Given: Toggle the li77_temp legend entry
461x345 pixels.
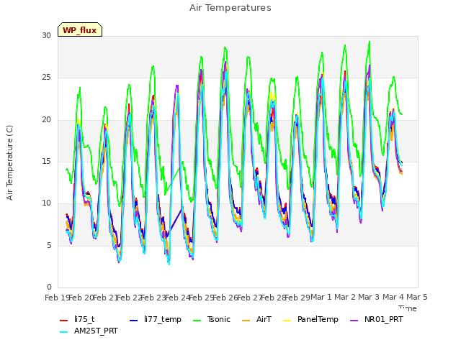Looking at the screenshot, I should [156, 319].
